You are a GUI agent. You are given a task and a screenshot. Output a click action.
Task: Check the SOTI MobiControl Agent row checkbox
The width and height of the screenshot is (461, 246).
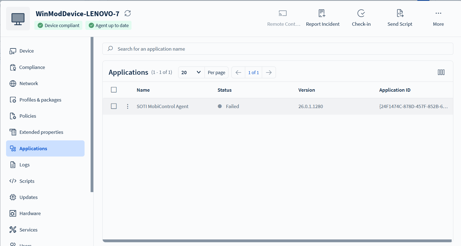114,106
